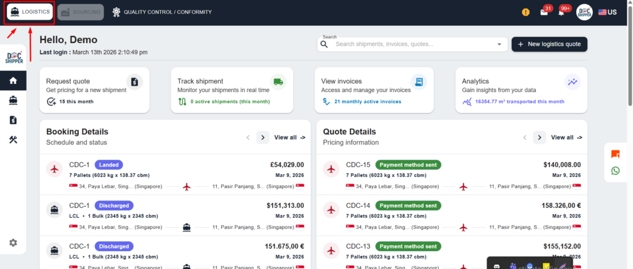Viewport: 633px width, 269px height.
Task: Open the sidebar settings gear
Action: point(14,243)
